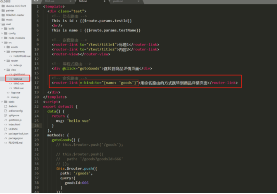Click the script icon beside package-lock.json
Viewport: 277px width, 194px height.
pos(6,134)
